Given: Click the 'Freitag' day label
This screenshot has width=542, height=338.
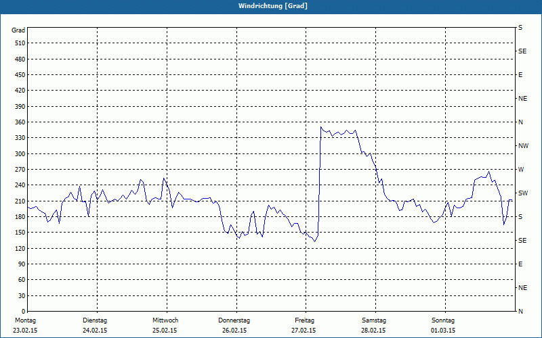Looking at the screenshot, I should (304, 320).
